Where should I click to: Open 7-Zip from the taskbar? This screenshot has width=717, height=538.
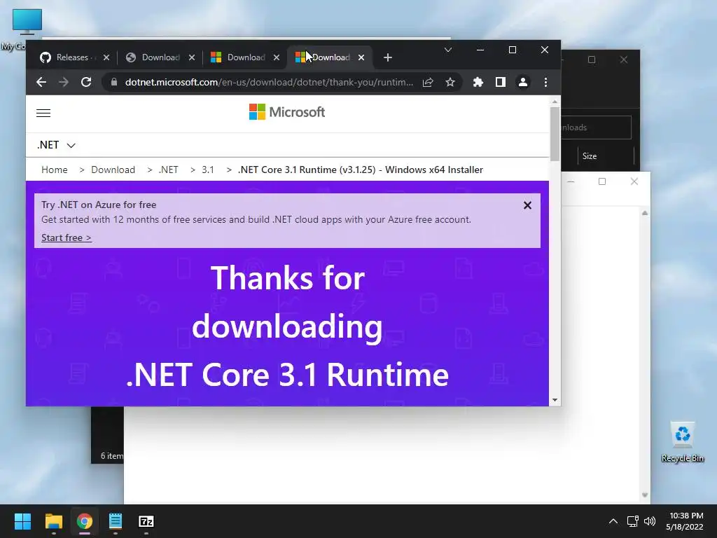146,521
